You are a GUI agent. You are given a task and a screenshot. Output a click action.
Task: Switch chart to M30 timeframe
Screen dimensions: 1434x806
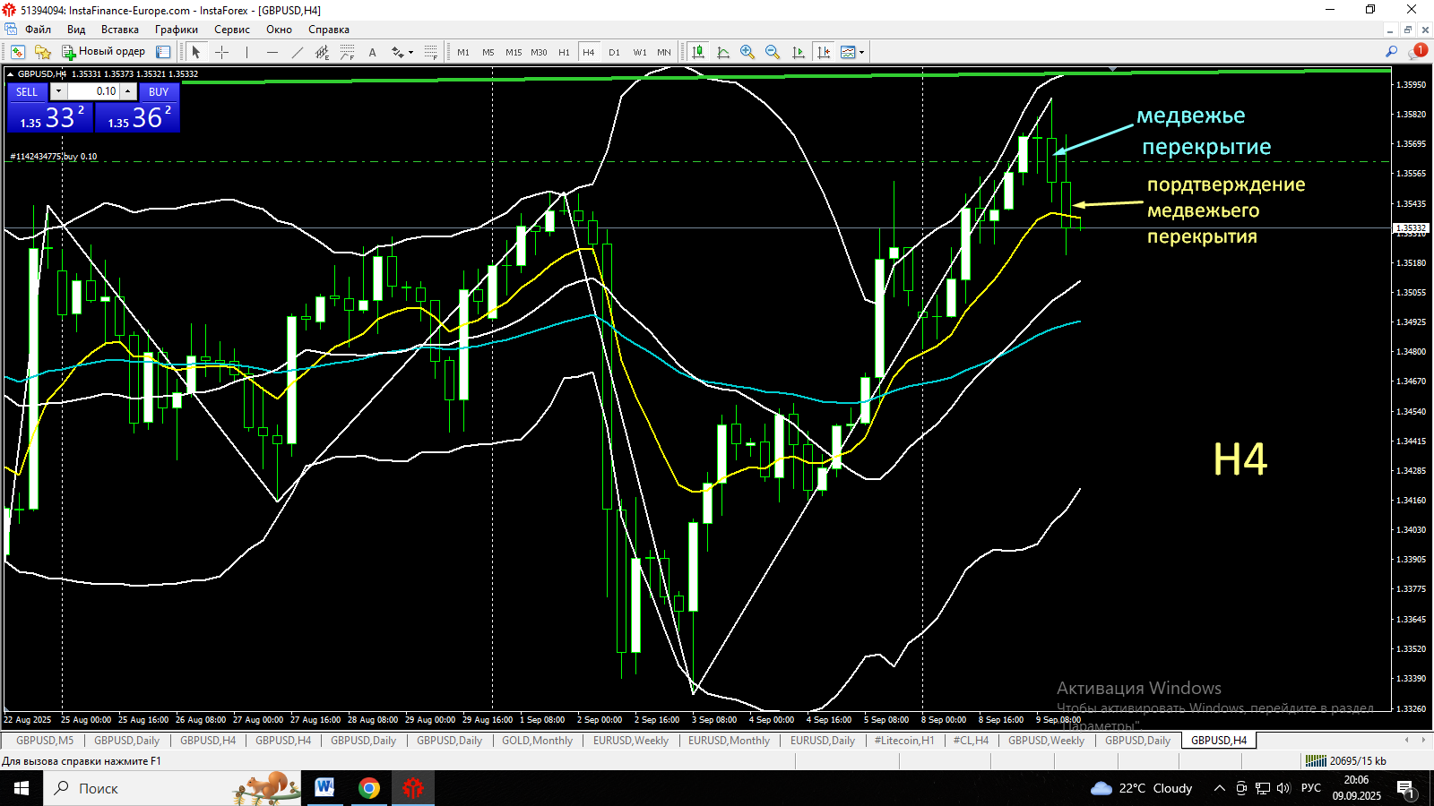click(539, 52)
